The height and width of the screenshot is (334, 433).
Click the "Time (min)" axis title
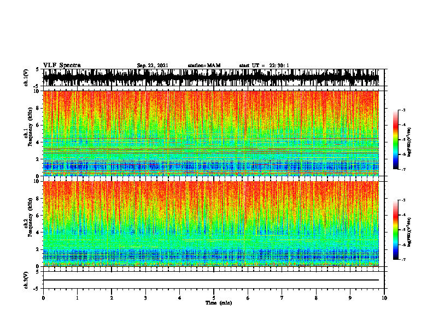point(219,303)
